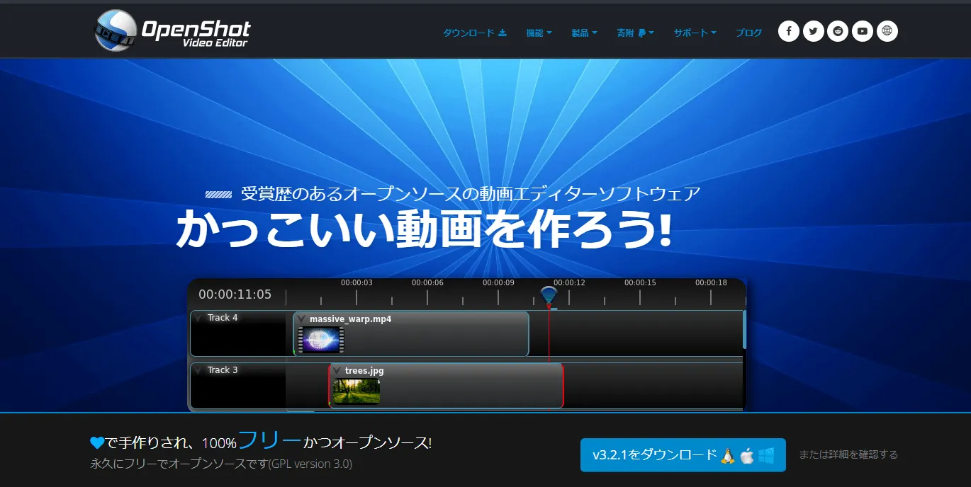The image size is (971, 487).
Task: Click the globe language icon
Action: pyautogui.click(x=887, y=31)
